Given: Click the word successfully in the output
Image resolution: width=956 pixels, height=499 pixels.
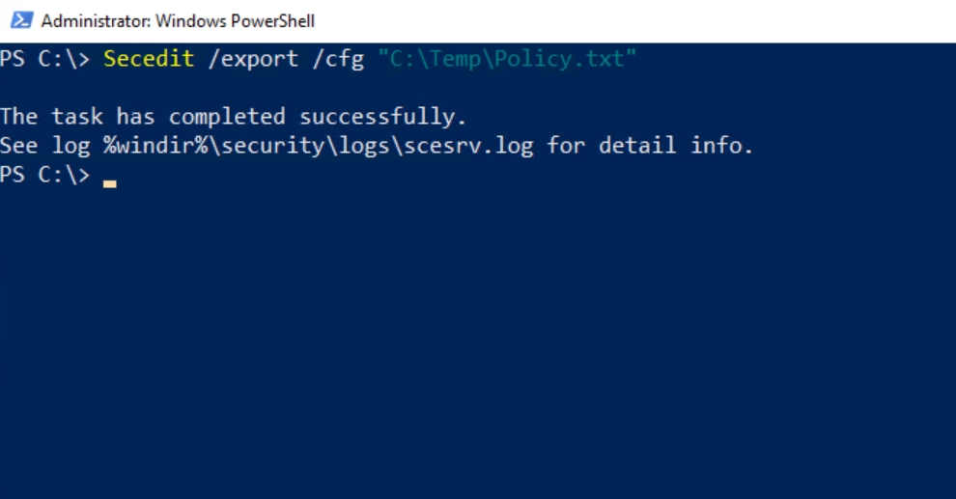Looking at the screenshot, I should coord(382,117).
